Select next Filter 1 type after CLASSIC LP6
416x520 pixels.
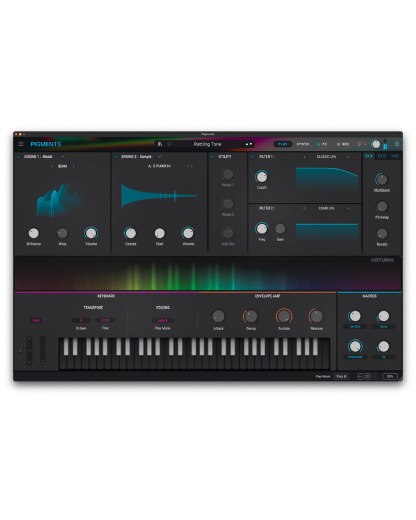348,157
